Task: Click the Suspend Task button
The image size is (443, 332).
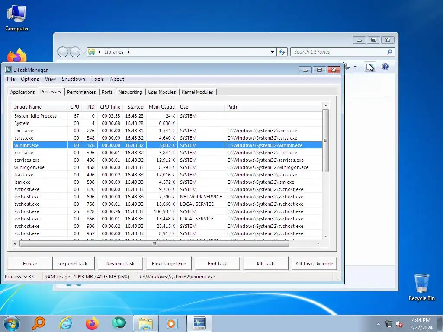Action: click(x=72, y=264)
